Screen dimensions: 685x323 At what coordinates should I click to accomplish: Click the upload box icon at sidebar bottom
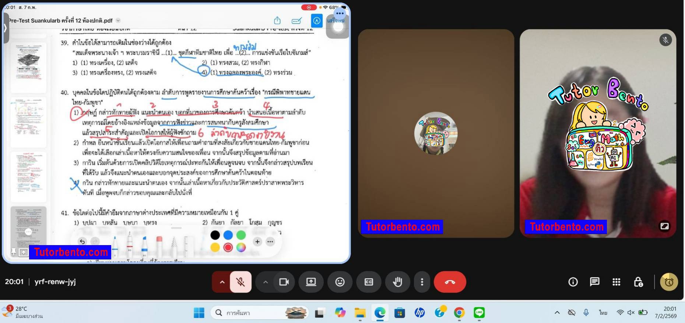(x=23, y=252)
